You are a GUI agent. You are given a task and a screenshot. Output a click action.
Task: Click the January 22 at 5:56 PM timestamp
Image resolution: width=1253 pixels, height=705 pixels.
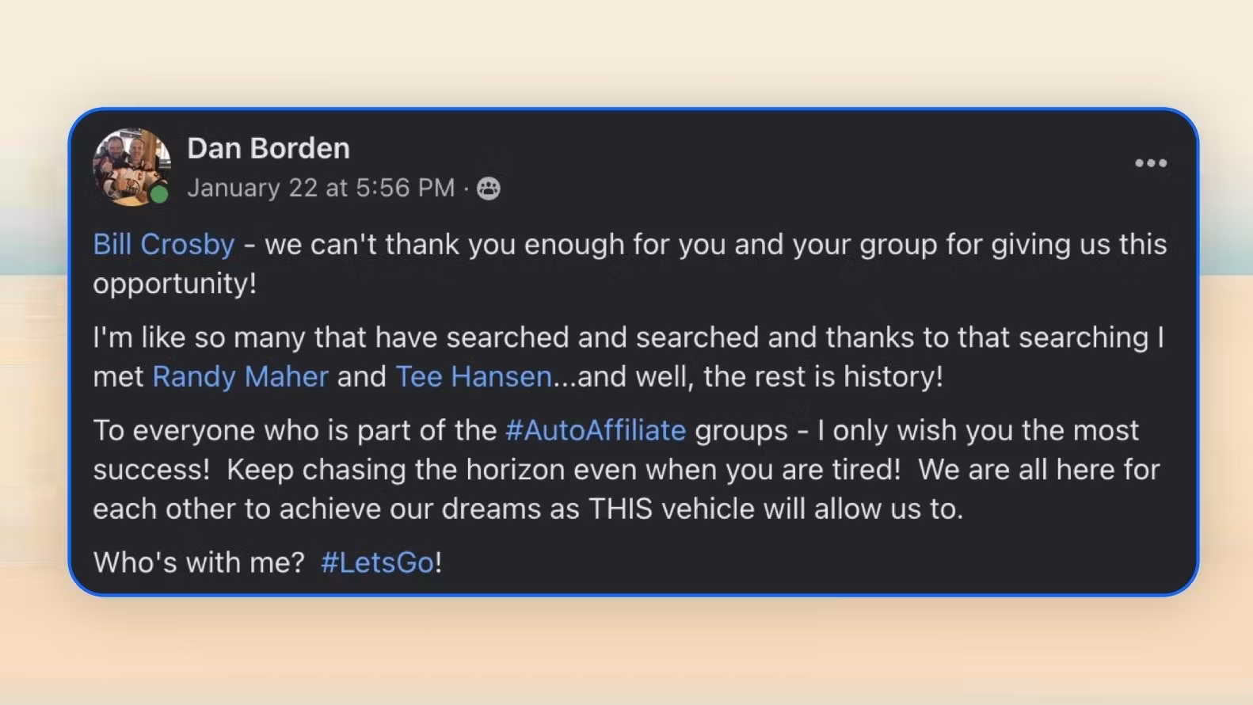click(x=321, y=188)
